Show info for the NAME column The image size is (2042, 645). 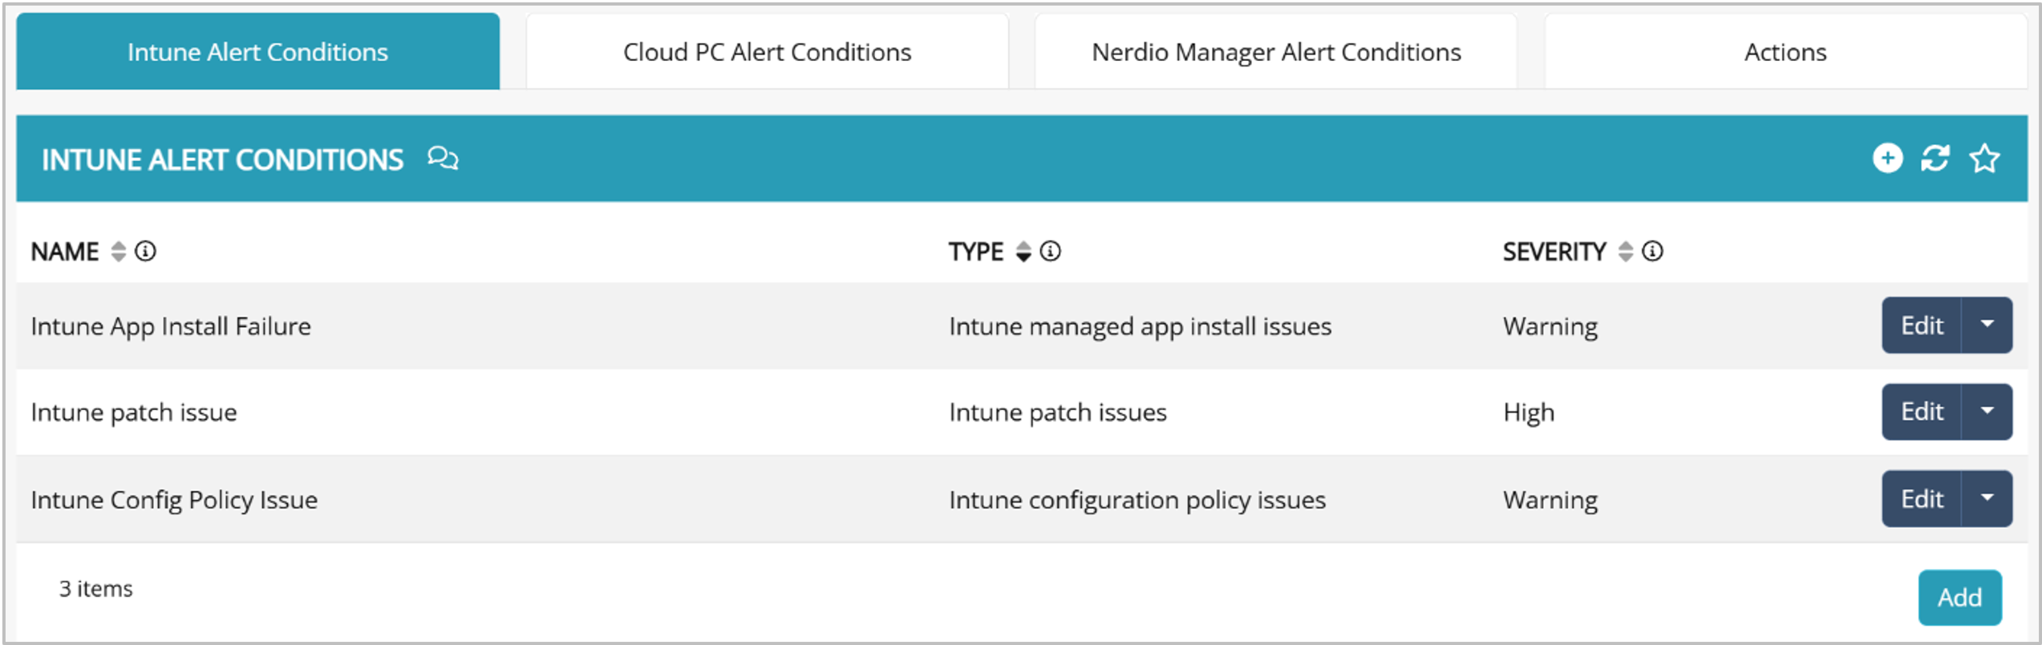(x=145, y=252)
